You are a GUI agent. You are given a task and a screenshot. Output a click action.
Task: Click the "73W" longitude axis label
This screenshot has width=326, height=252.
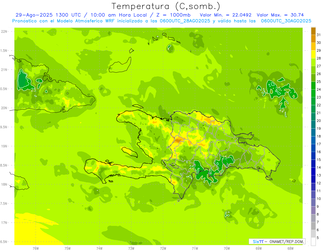[131, 248]
